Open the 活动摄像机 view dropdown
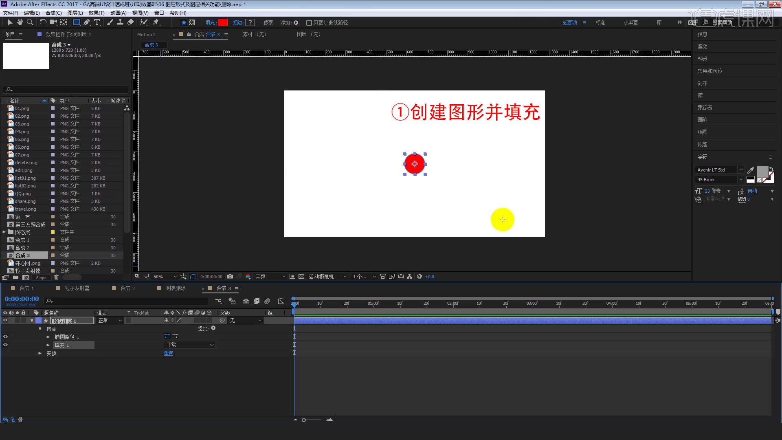This screenshot has height=440, width=782. 328,277
